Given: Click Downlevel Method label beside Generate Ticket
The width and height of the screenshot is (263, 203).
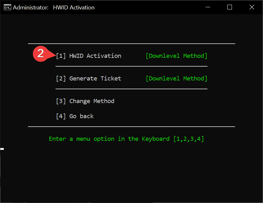Looking at the screenshot, I should pos(176,79).
